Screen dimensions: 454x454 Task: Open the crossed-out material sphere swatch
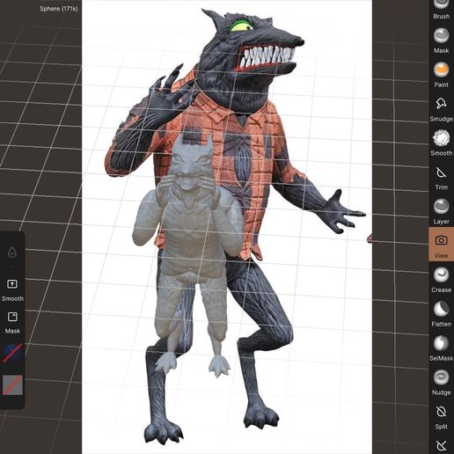coord(12,354)
